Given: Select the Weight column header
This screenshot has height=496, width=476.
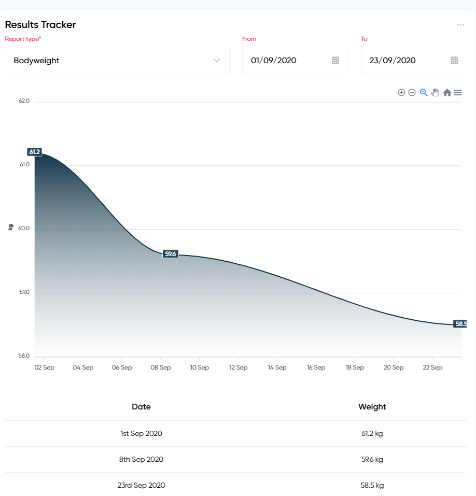Looking at the screenshot, I should [x=372, y=407].
